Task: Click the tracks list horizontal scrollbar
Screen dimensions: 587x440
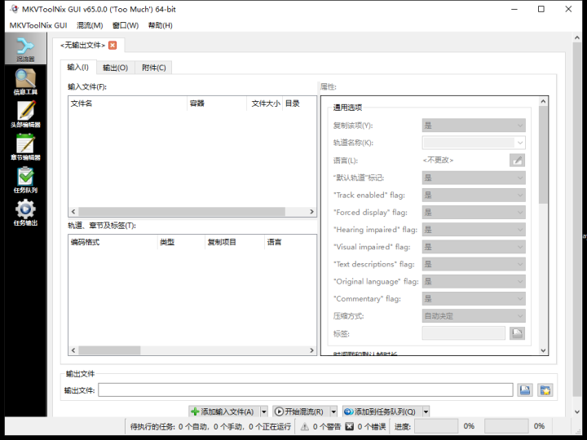Action: 109,350
